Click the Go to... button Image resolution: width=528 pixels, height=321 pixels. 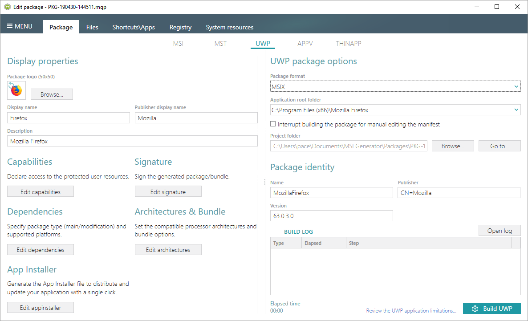click(500, 146)
